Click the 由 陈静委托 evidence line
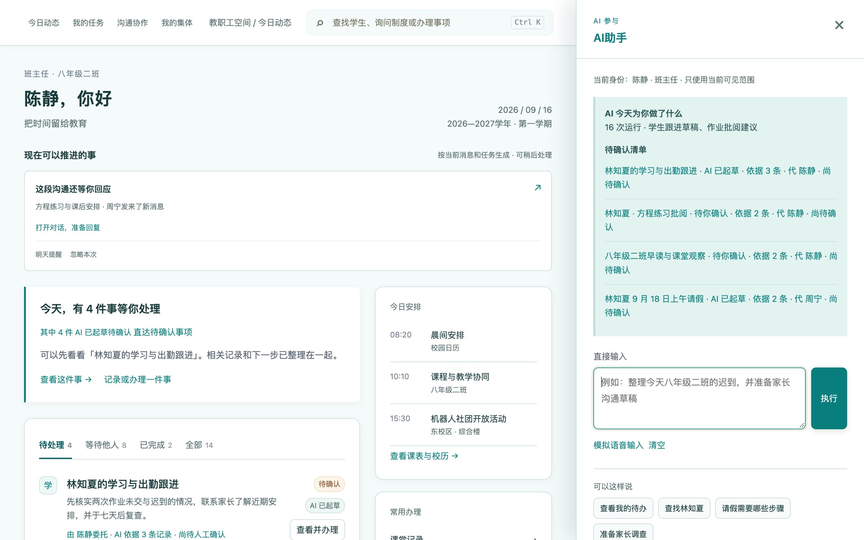864x540 pixels. [x=146, y=534]
